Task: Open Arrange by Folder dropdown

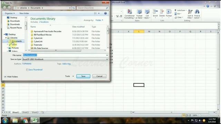Action: pyautogui.click(x=99, y=20)
